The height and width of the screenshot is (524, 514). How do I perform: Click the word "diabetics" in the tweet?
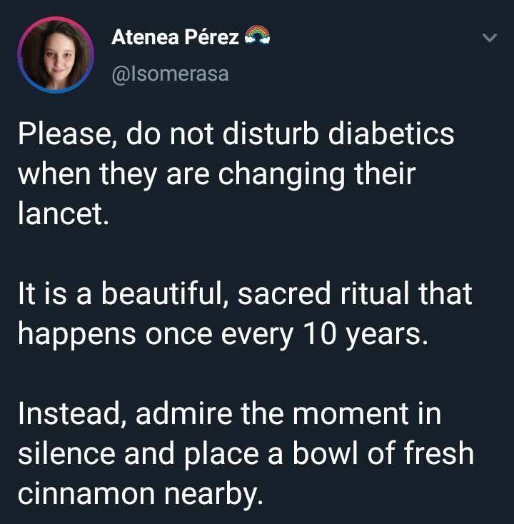pos(390,134)
